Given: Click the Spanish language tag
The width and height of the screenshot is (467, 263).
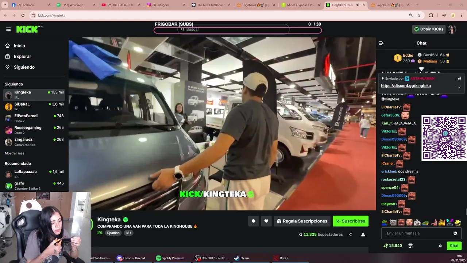Looking at the screenshot, I should coord(113,233).
